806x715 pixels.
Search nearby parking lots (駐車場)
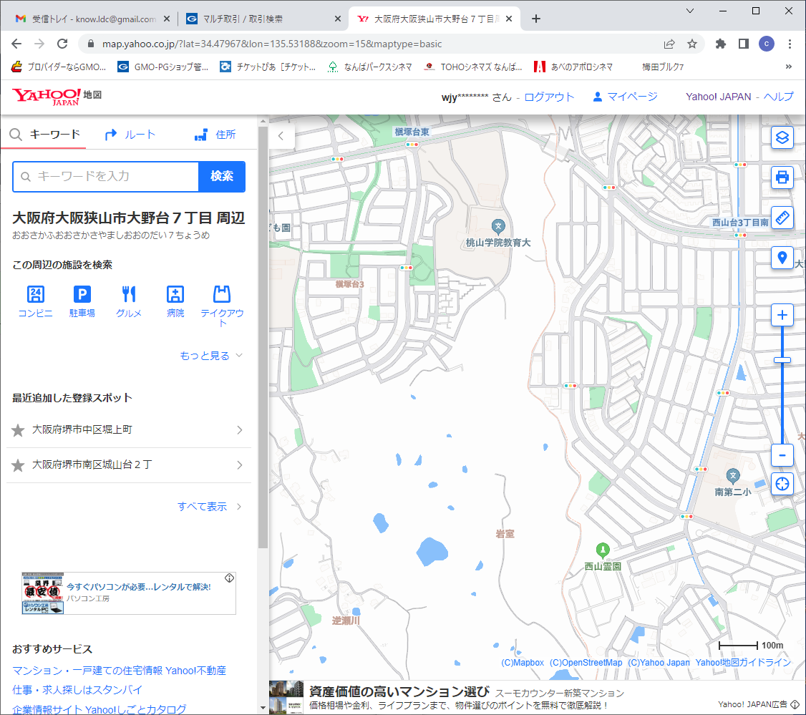coord(82,301)
